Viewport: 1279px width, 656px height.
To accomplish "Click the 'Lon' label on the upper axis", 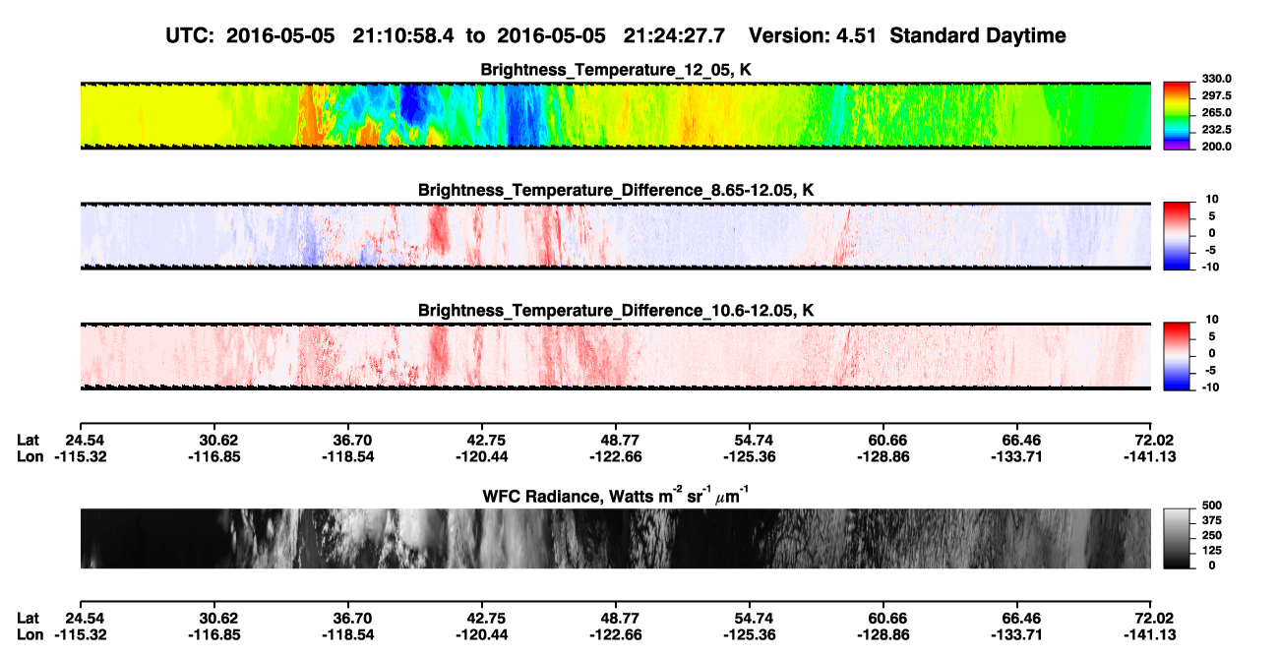I will pyautogui.click(x=30, y=456).
